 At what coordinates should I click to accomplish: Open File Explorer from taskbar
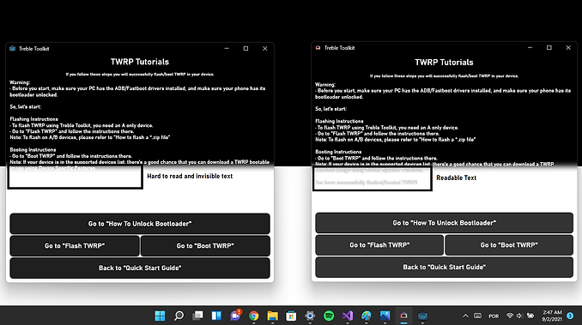[x=273, y=316]
